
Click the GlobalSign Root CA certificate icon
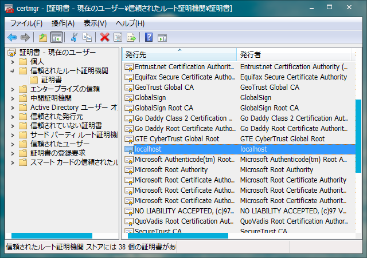128,108
